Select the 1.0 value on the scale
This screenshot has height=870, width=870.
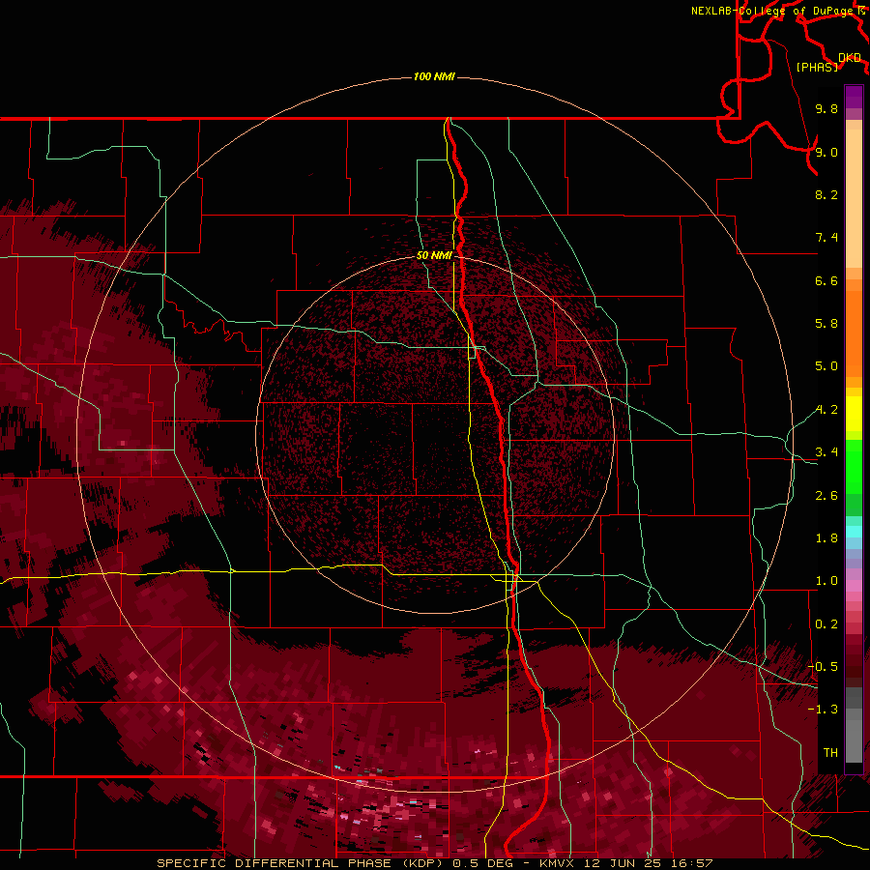[x=826, y=581]
